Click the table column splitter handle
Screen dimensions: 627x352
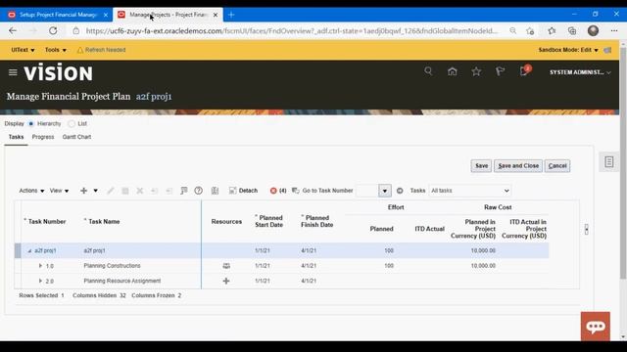click(586, 229)
